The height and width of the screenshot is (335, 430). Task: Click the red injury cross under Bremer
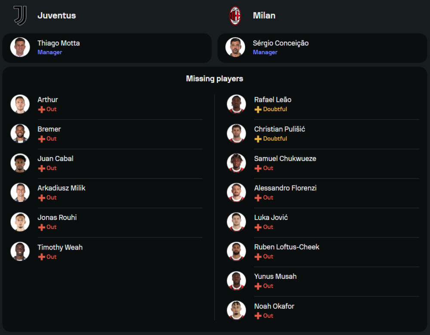click(x=42, y=139)
